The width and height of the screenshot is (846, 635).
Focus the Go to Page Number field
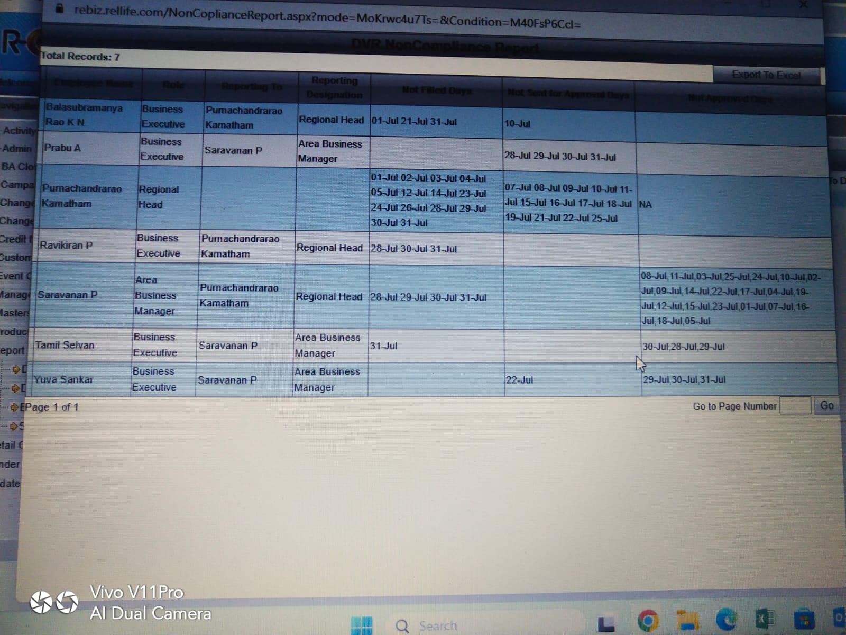795,406
